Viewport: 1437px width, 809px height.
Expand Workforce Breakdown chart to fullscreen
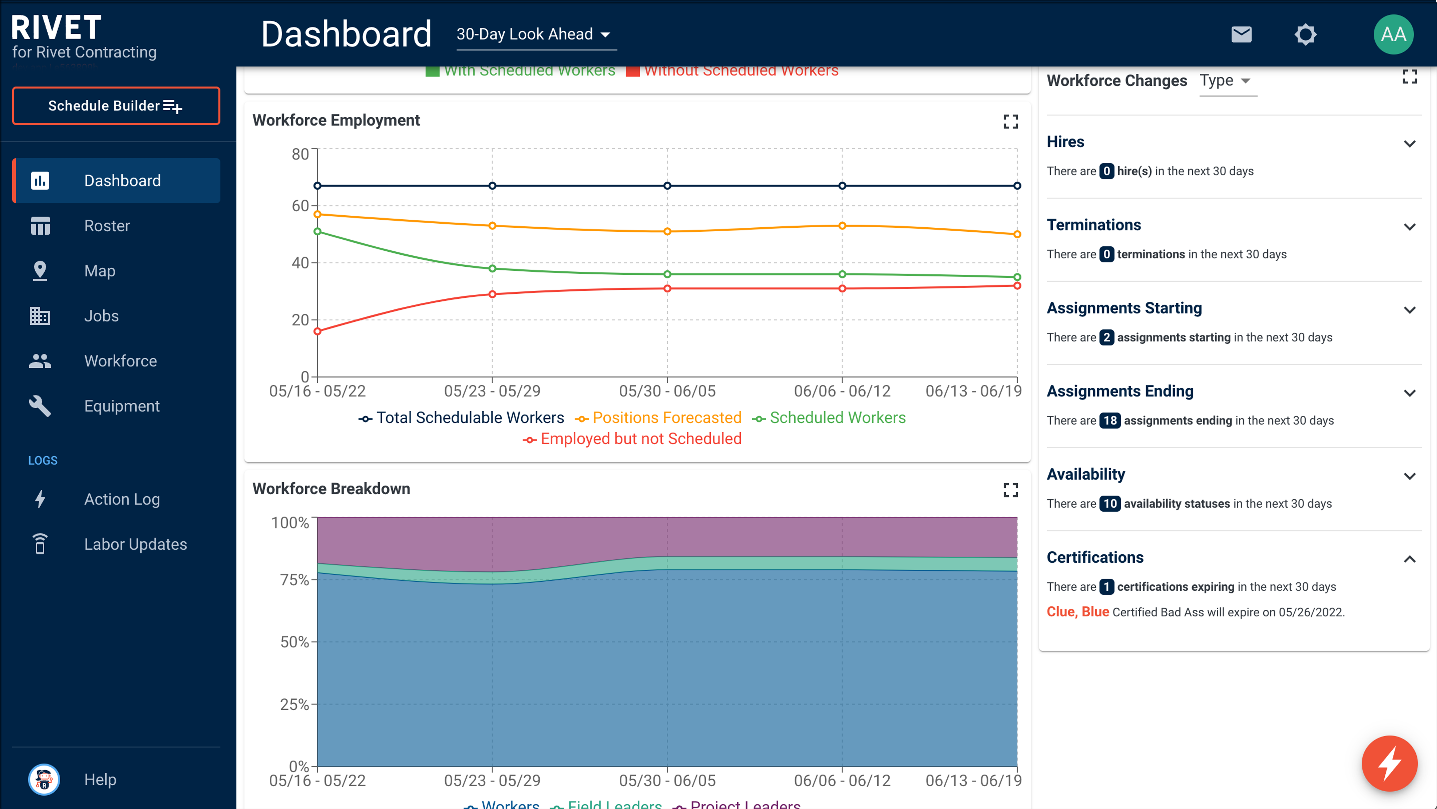click(x=1010, y=490)
